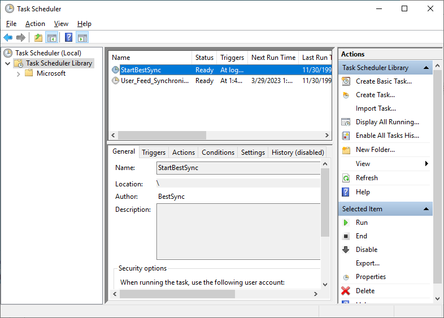Click the details pane scroll down arrow
The image size is (444, 318).
coord(325,285)
